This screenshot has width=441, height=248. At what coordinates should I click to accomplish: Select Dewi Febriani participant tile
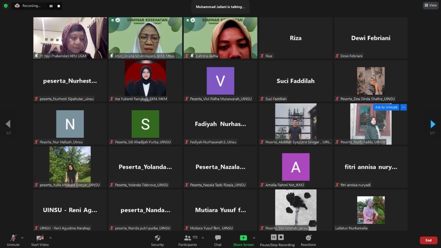tap(371, 38)
